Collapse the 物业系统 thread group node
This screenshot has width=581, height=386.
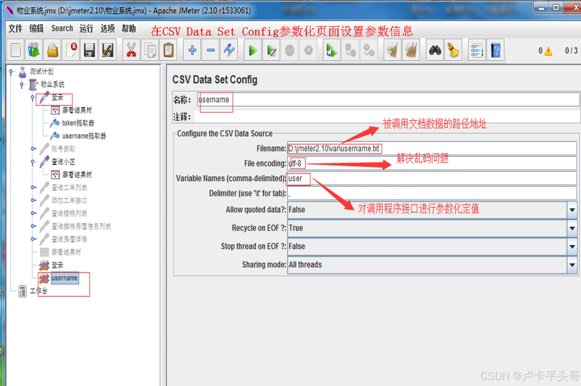coord(22,85)
